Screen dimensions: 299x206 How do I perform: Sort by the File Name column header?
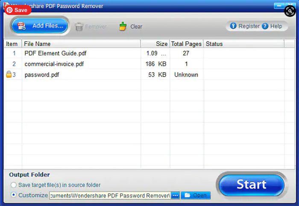click(x=81, y=44)
